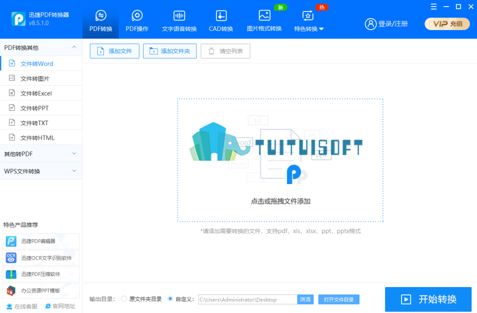The height and width of the screenshot is (313, 477).
Task: Select 文件转TXT in the sidebar
Action: tap(42, 123)
